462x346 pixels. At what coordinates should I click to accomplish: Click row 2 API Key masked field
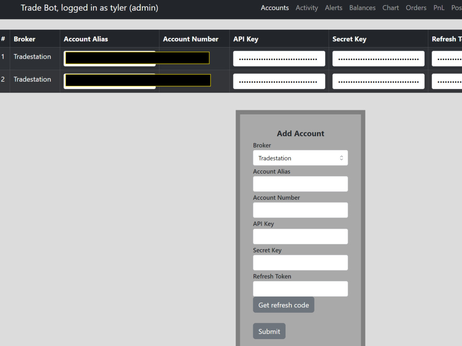279,81
